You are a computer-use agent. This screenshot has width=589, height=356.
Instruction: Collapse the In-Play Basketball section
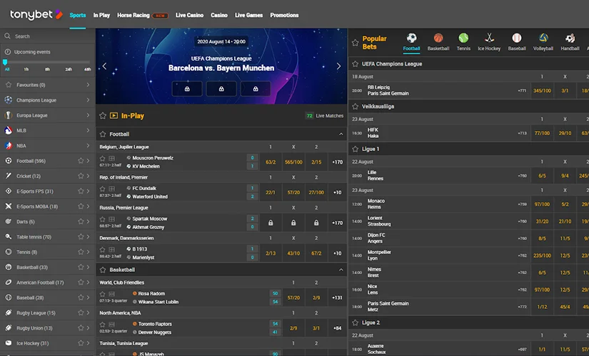341,269
